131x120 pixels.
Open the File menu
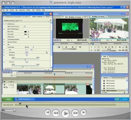[x=3, y=10]
